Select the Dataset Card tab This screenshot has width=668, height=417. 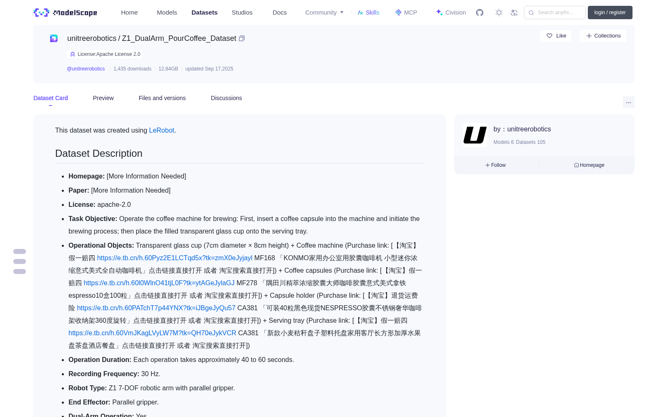[x=51, y=98]
